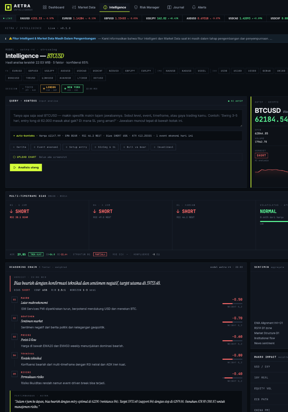Click reasoning step 05 number box

[x=14, y=374]
